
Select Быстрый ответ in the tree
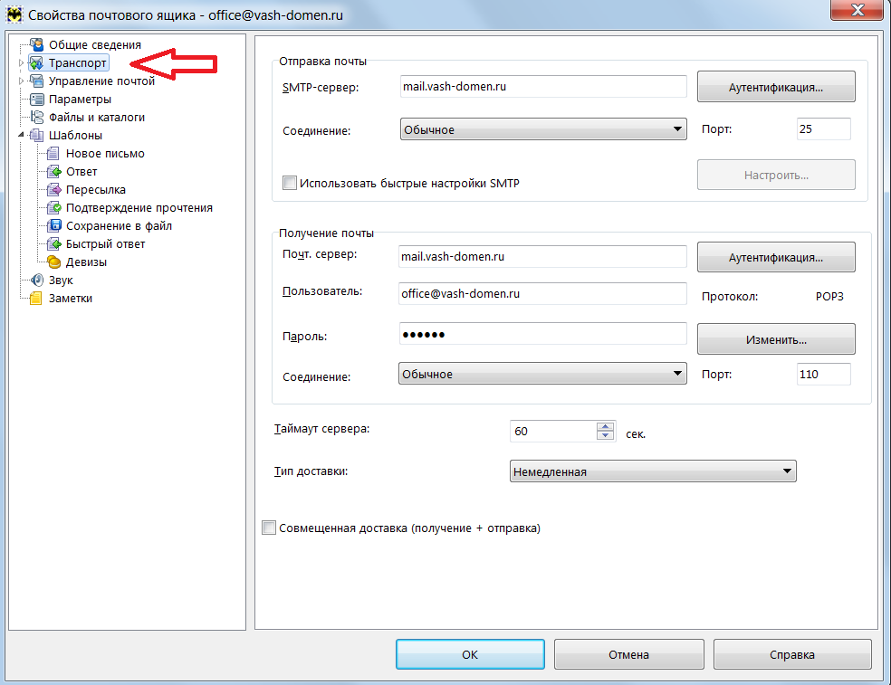[x=105, y=243]
